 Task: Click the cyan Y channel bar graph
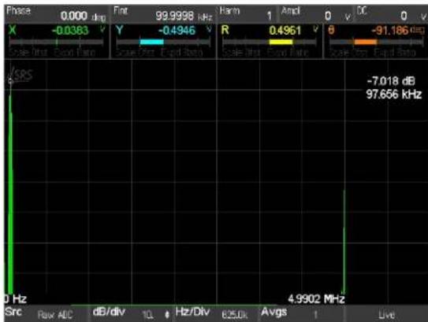tap(163, 42)
